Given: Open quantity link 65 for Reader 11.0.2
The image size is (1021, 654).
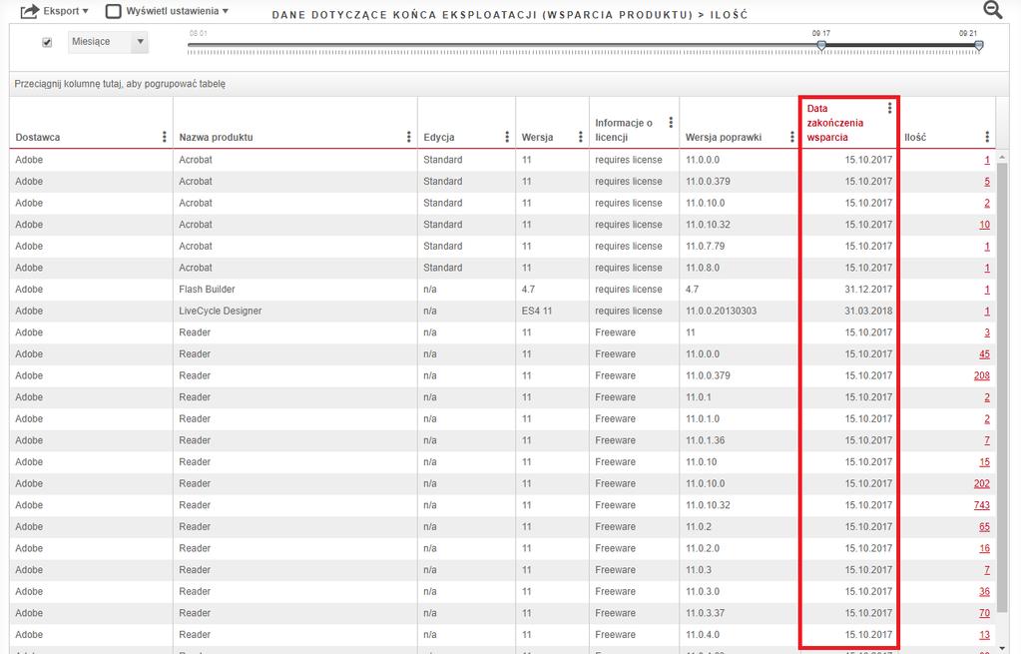Looking at the screenshot, I should [x=984, y=526].
